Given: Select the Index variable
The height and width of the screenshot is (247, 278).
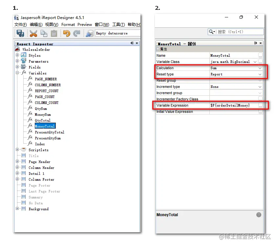Looking at the screenshot, I should point(40,144).
